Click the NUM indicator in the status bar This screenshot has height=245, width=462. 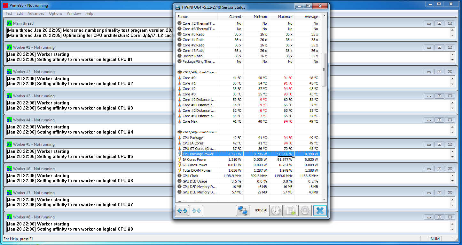[x=435, y=239]
